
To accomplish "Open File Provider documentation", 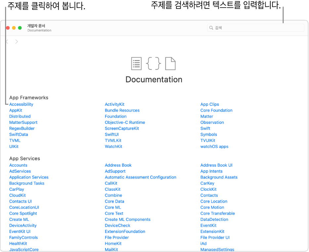I will tap(117, 238).
